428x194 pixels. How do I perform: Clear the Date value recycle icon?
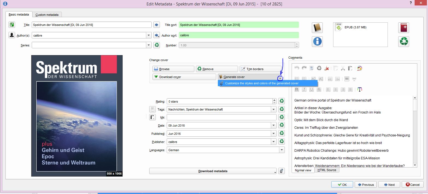click(x=282, y=125)
